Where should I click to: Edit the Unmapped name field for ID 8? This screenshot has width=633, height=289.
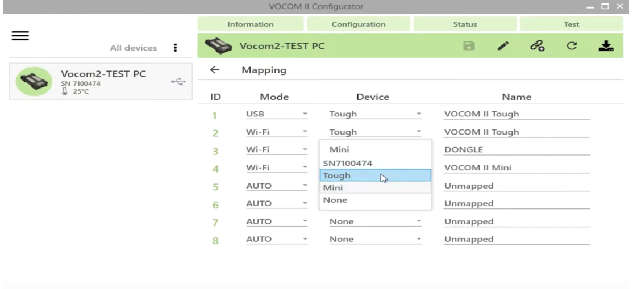(517, 239)
